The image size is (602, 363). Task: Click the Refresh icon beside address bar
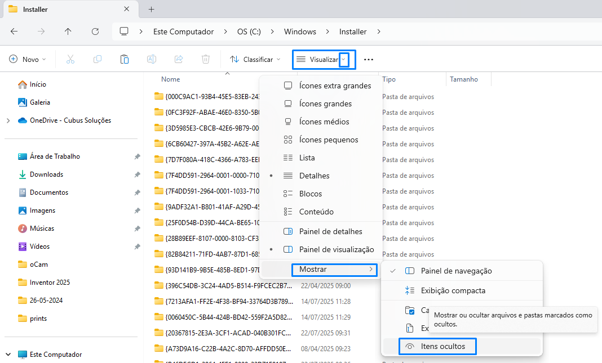[95, 32]
